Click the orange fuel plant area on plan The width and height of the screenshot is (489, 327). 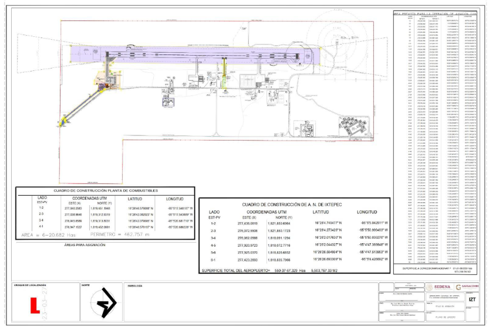coord(107,87)
